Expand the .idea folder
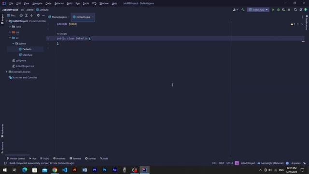The image size is (309, 174). pyautogui.click(x=10, y=27)
